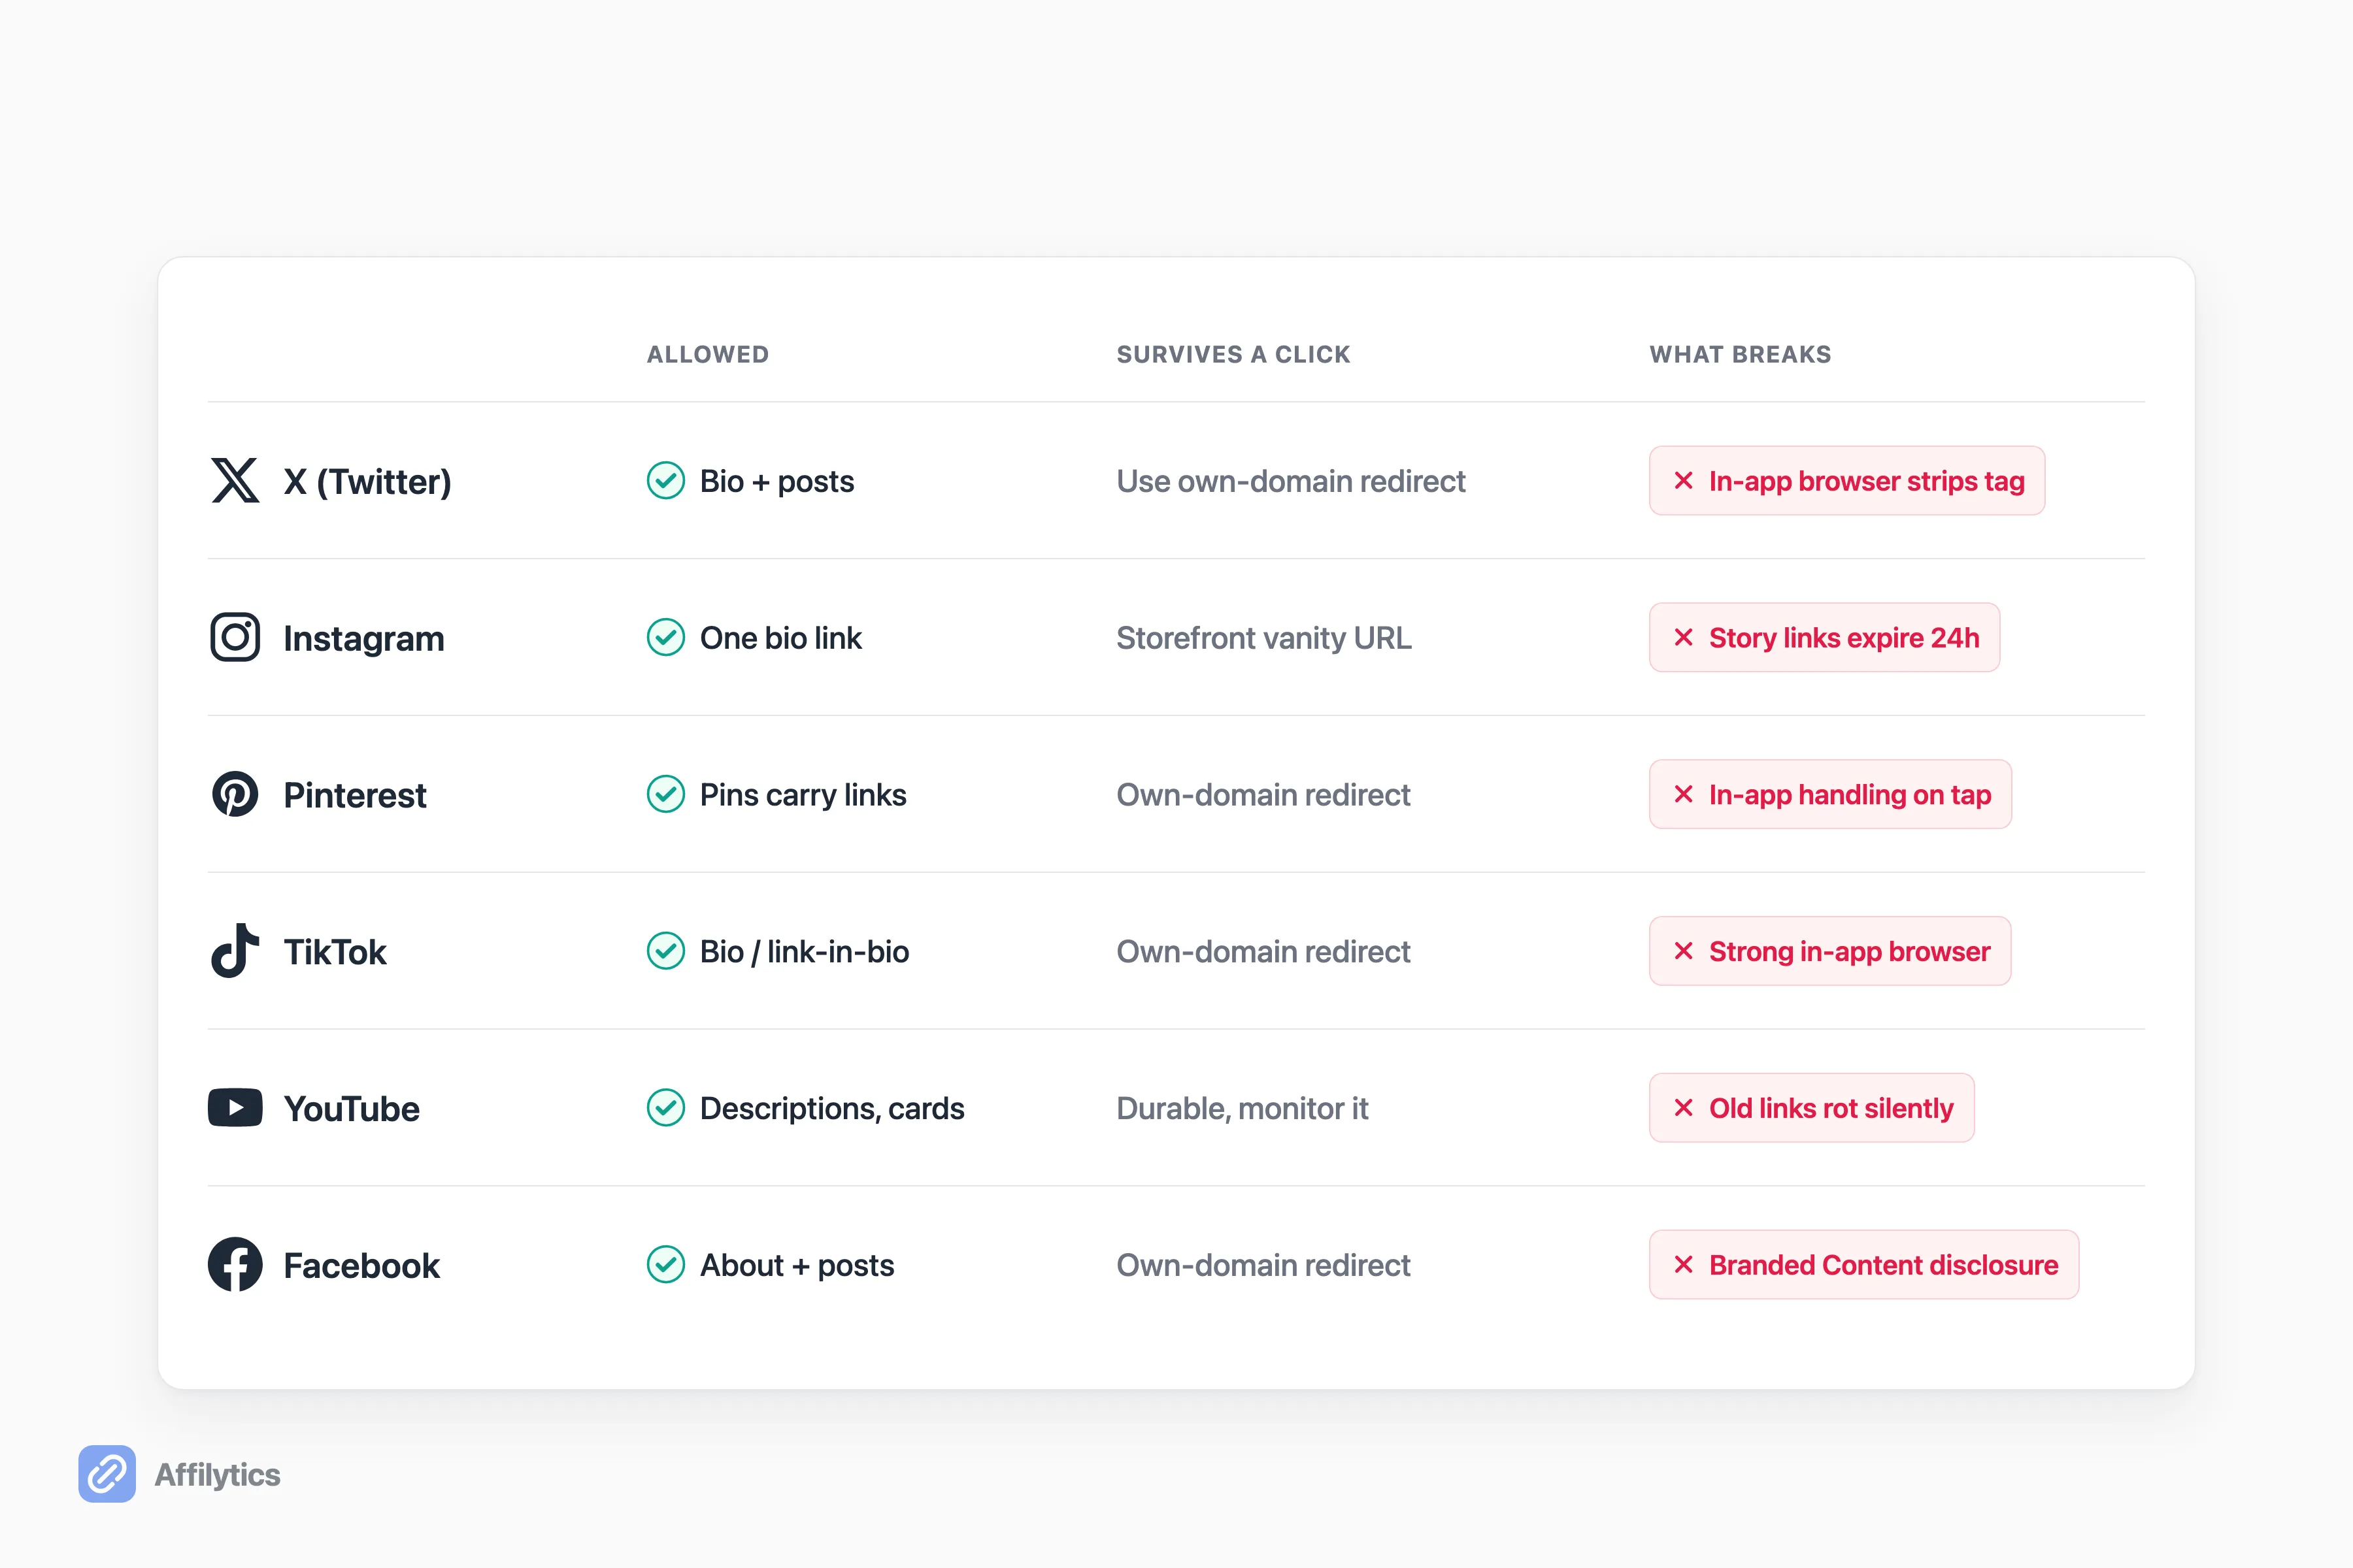Click the X (Twitter) logo icon
The height and width of the screenshot is (1568, 2353).
pyautogui.click(x=235, y=481)
